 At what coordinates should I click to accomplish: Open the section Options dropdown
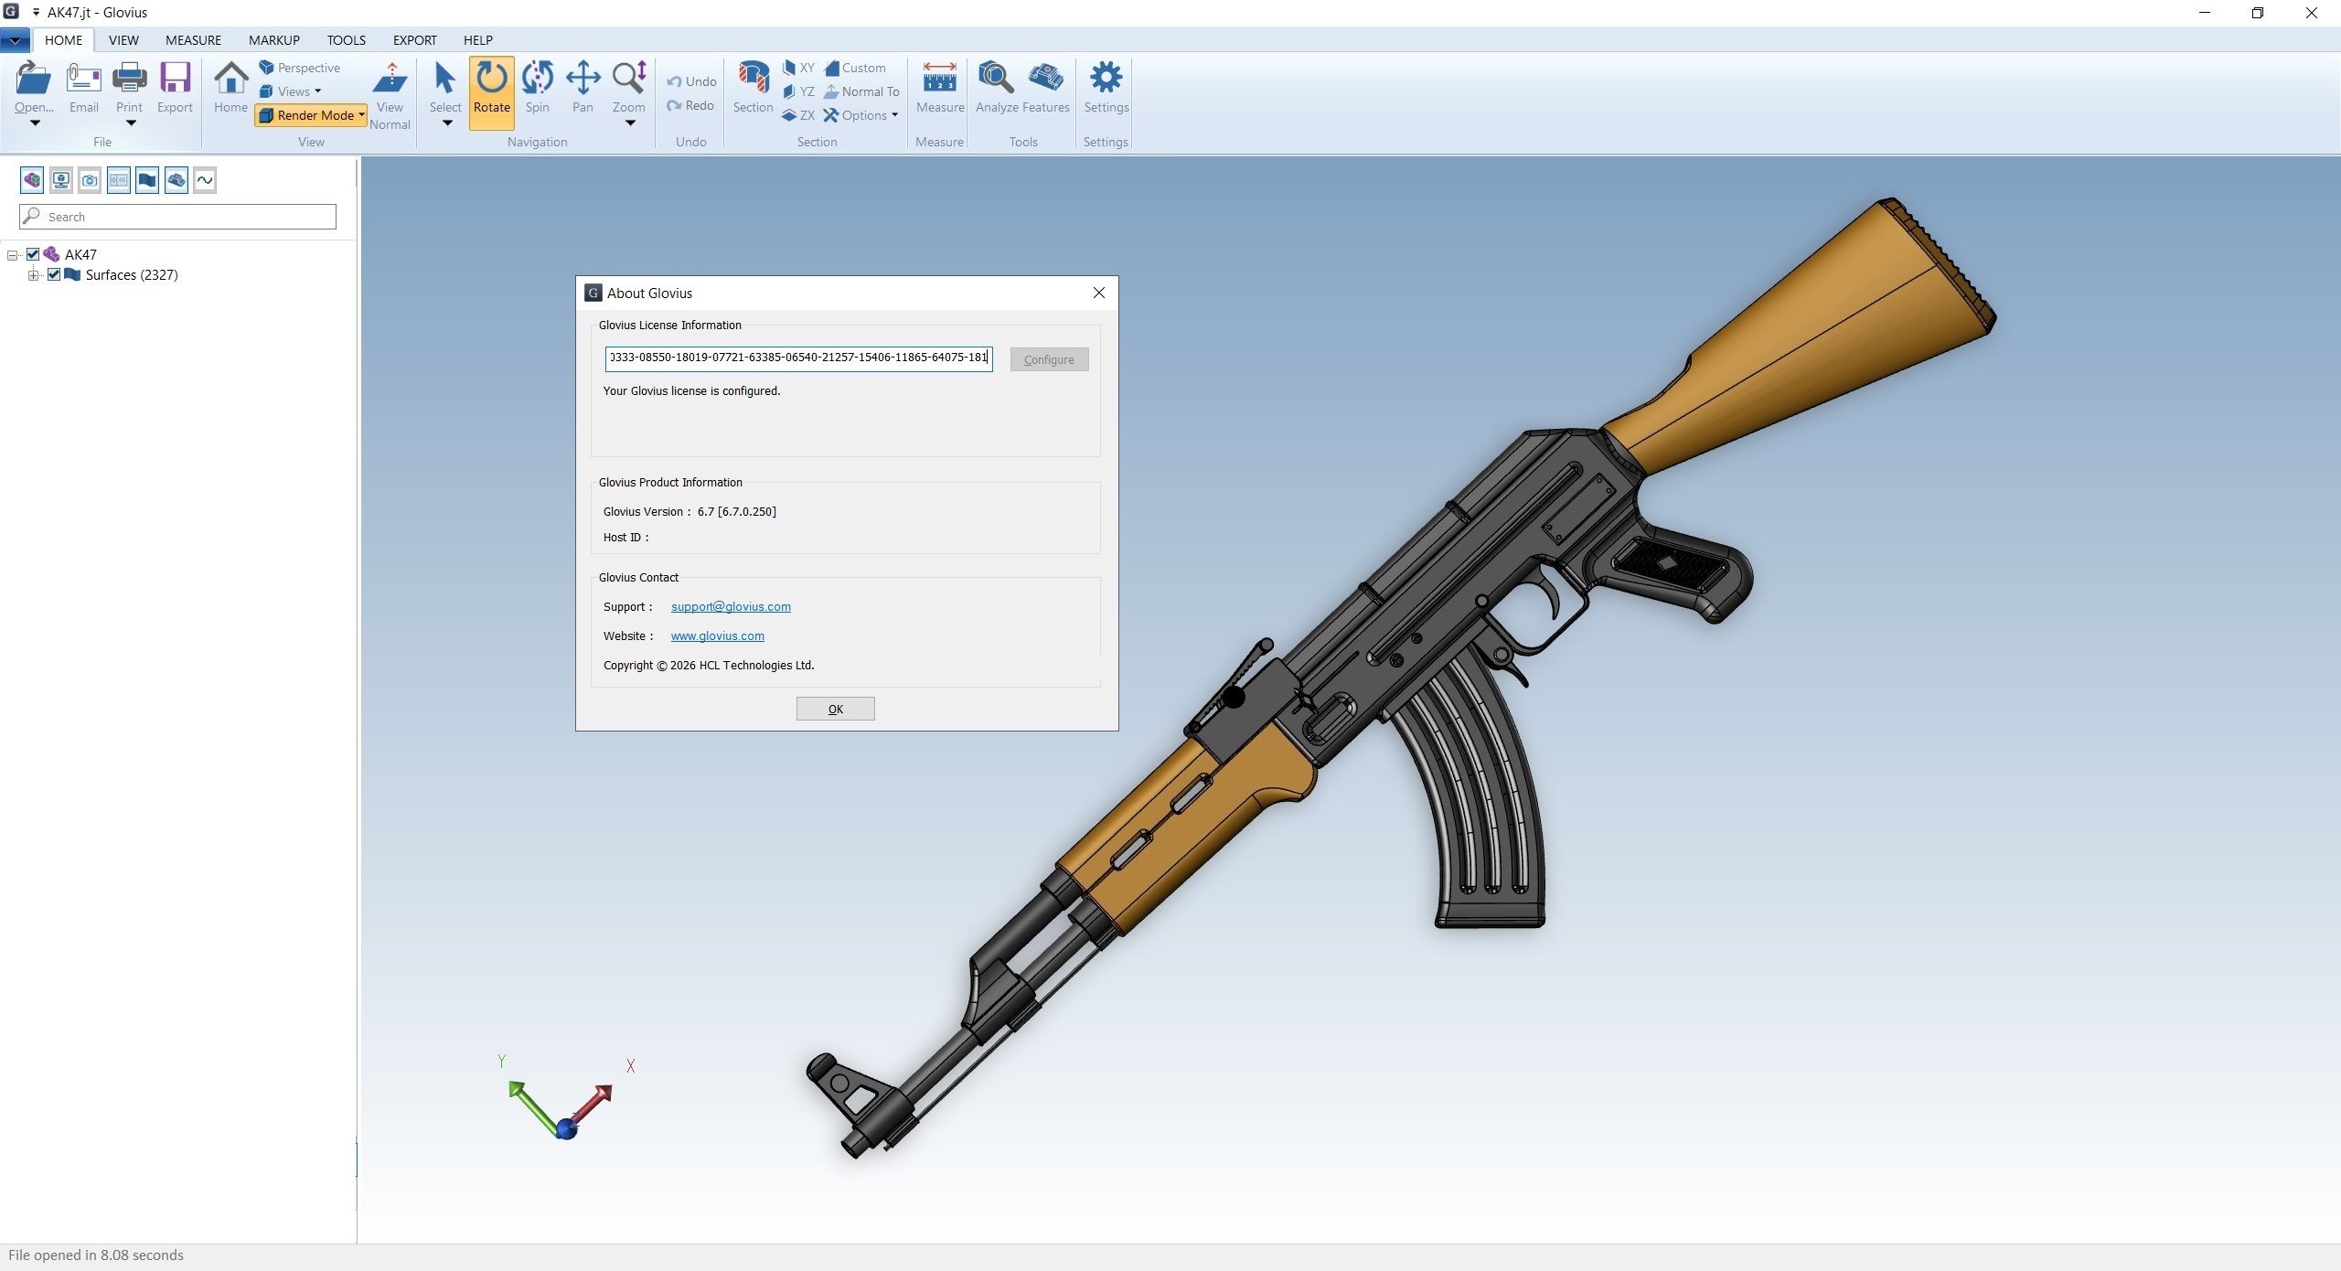click(861, 115)
